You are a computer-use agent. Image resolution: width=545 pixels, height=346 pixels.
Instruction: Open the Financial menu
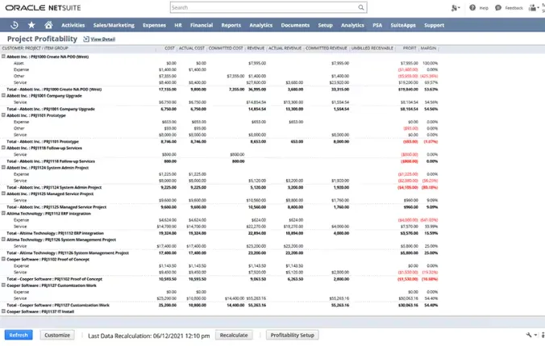pos(202,25)
